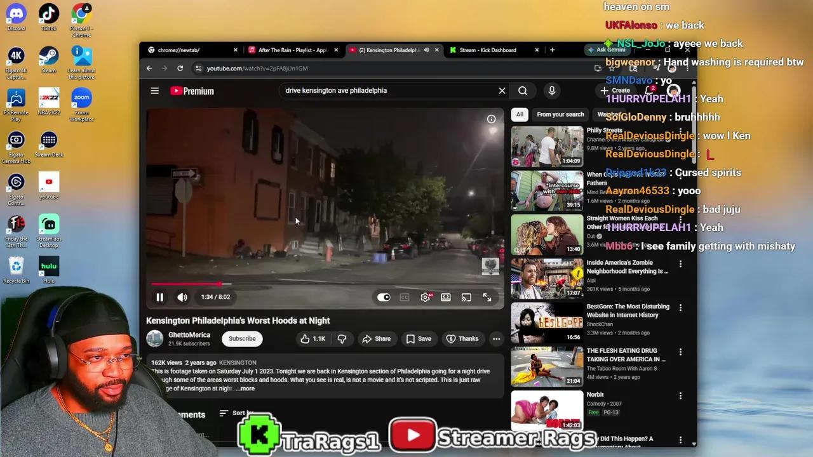The height and width of the screenshot is (457, 813).
Task: Expand the video description with ...more
Action: point(245,388)
